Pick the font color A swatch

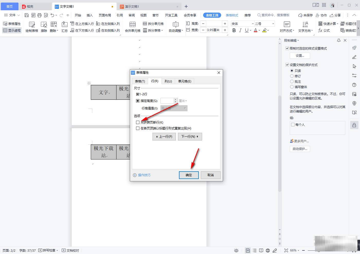coord(256,30)
